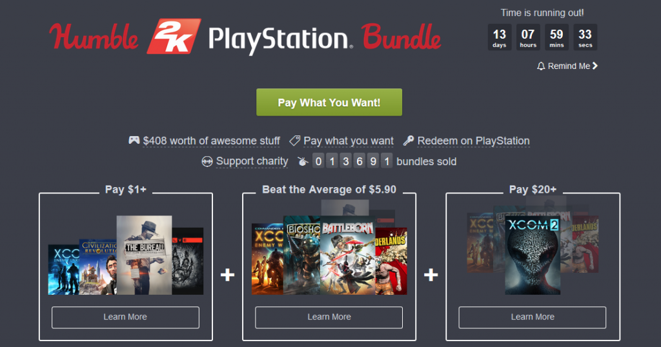The height and width of the screenshot is (347, 661).
Task: Click the key icon next to Redeem
Action: (x=408, y=141)
